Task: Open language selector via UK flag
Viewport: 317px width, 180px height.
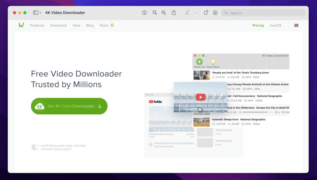Action: pos(296,25)
